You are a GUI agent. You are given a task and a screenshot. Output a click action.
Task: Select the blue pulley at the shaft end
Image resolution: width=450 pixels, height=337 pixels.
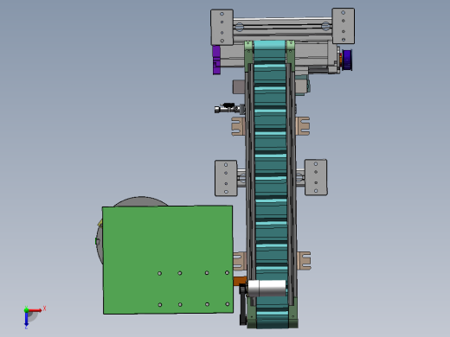click(x=347, y=60)
